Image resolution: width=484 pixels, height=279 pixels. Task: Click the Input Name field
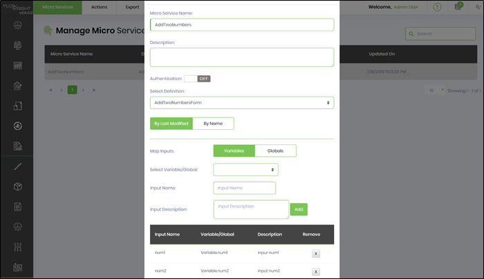tap(245, 188)
